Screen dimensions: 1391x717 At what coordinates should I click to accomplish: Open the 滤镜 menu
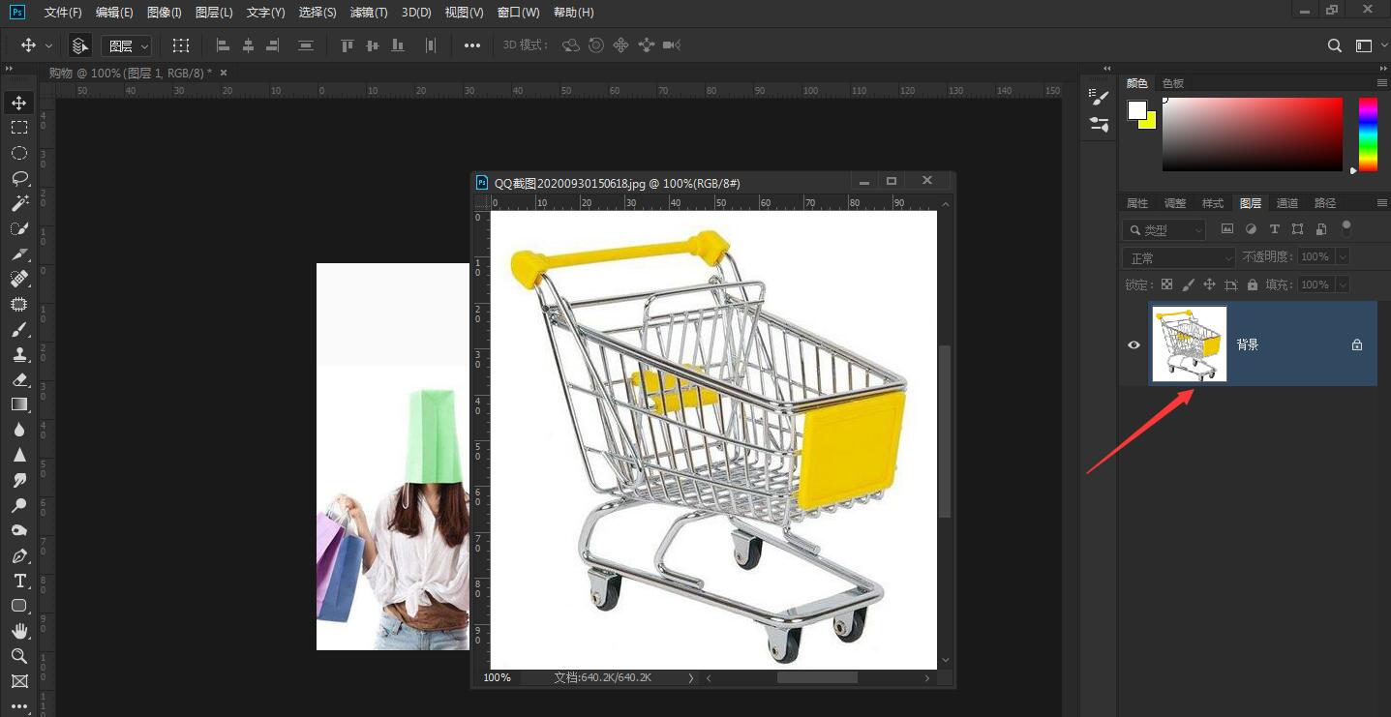click(x=368, y=13)
